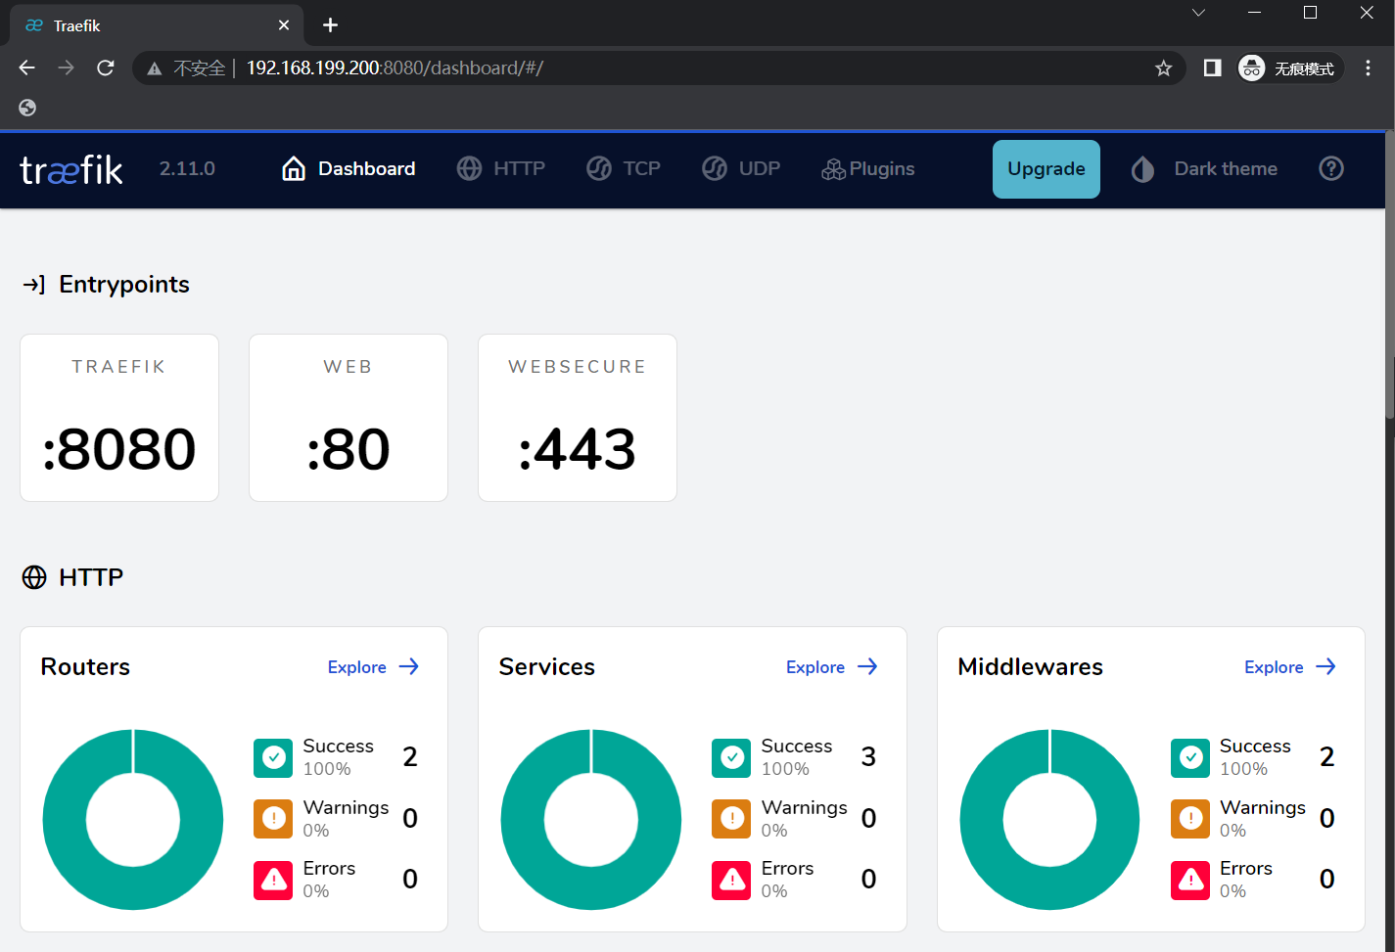Viewport: 1395px width, 952px height.
Task: Click the Entrypoints heading text
Action: (124, 285)
